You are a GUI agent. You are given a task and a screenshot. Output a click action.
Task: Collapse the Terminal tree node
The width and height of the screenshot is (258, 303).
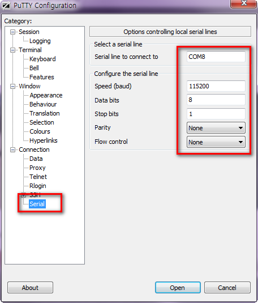(x=12, y=50)
